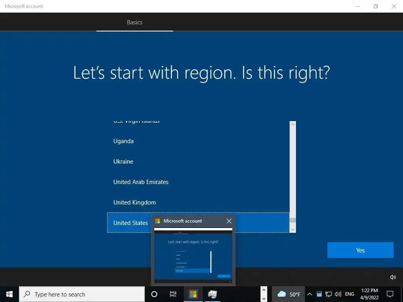Click the taskbar toolbar scroll down arrow

(x=264, y=298)
